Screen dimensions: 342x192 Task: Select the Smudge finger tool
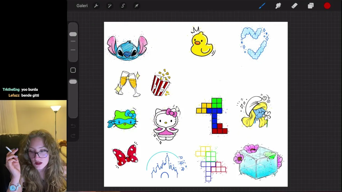click(278, 6)
